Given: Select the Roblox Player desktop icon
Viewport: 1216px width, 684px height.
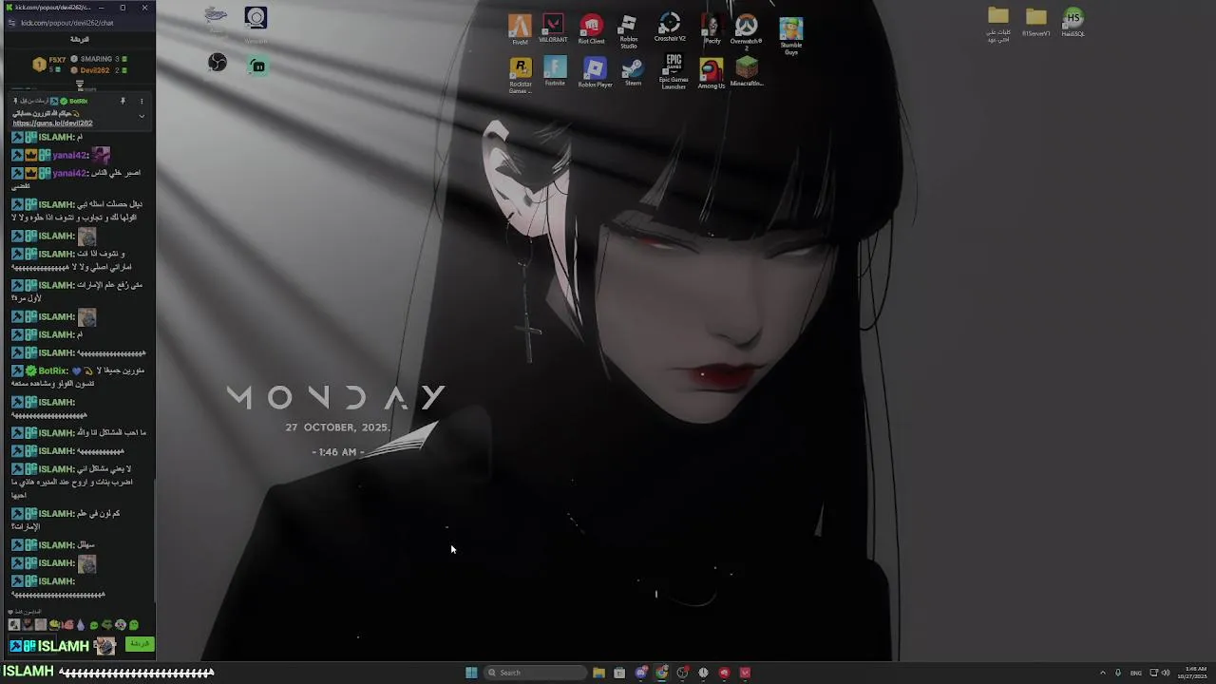Looking at the screenshot, I should 595,73.
